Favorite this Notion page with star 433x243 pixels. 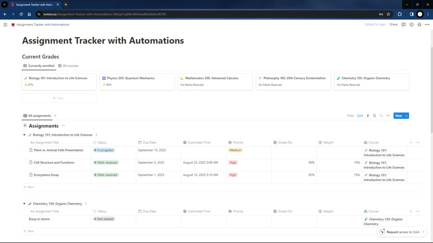(419, 24)
